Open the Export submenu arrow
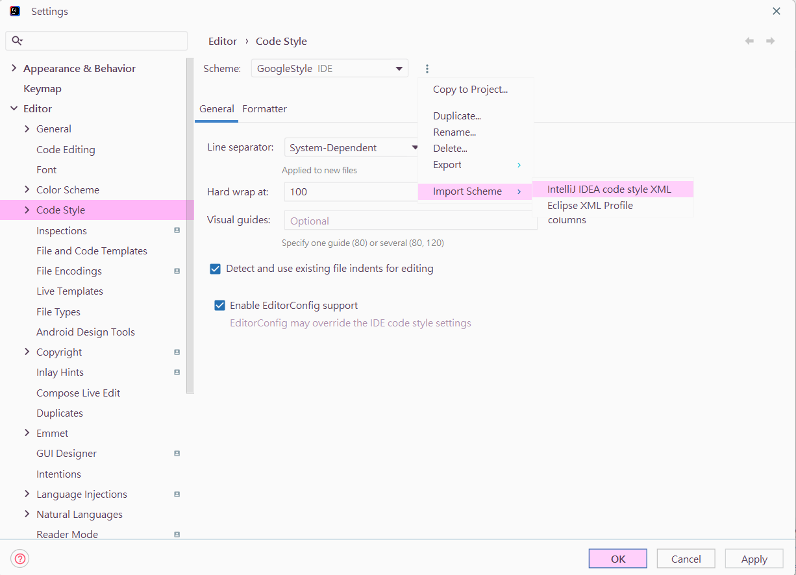 [519, 165]
